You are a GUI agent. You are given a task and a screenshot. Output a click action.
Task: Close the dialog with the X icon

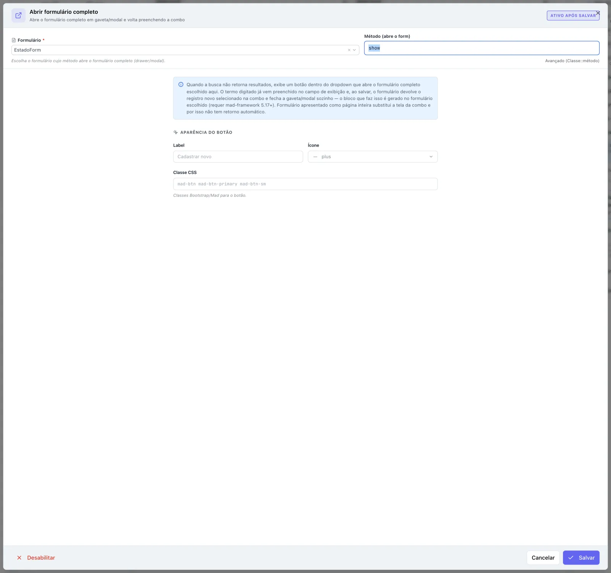click(598, 13)
